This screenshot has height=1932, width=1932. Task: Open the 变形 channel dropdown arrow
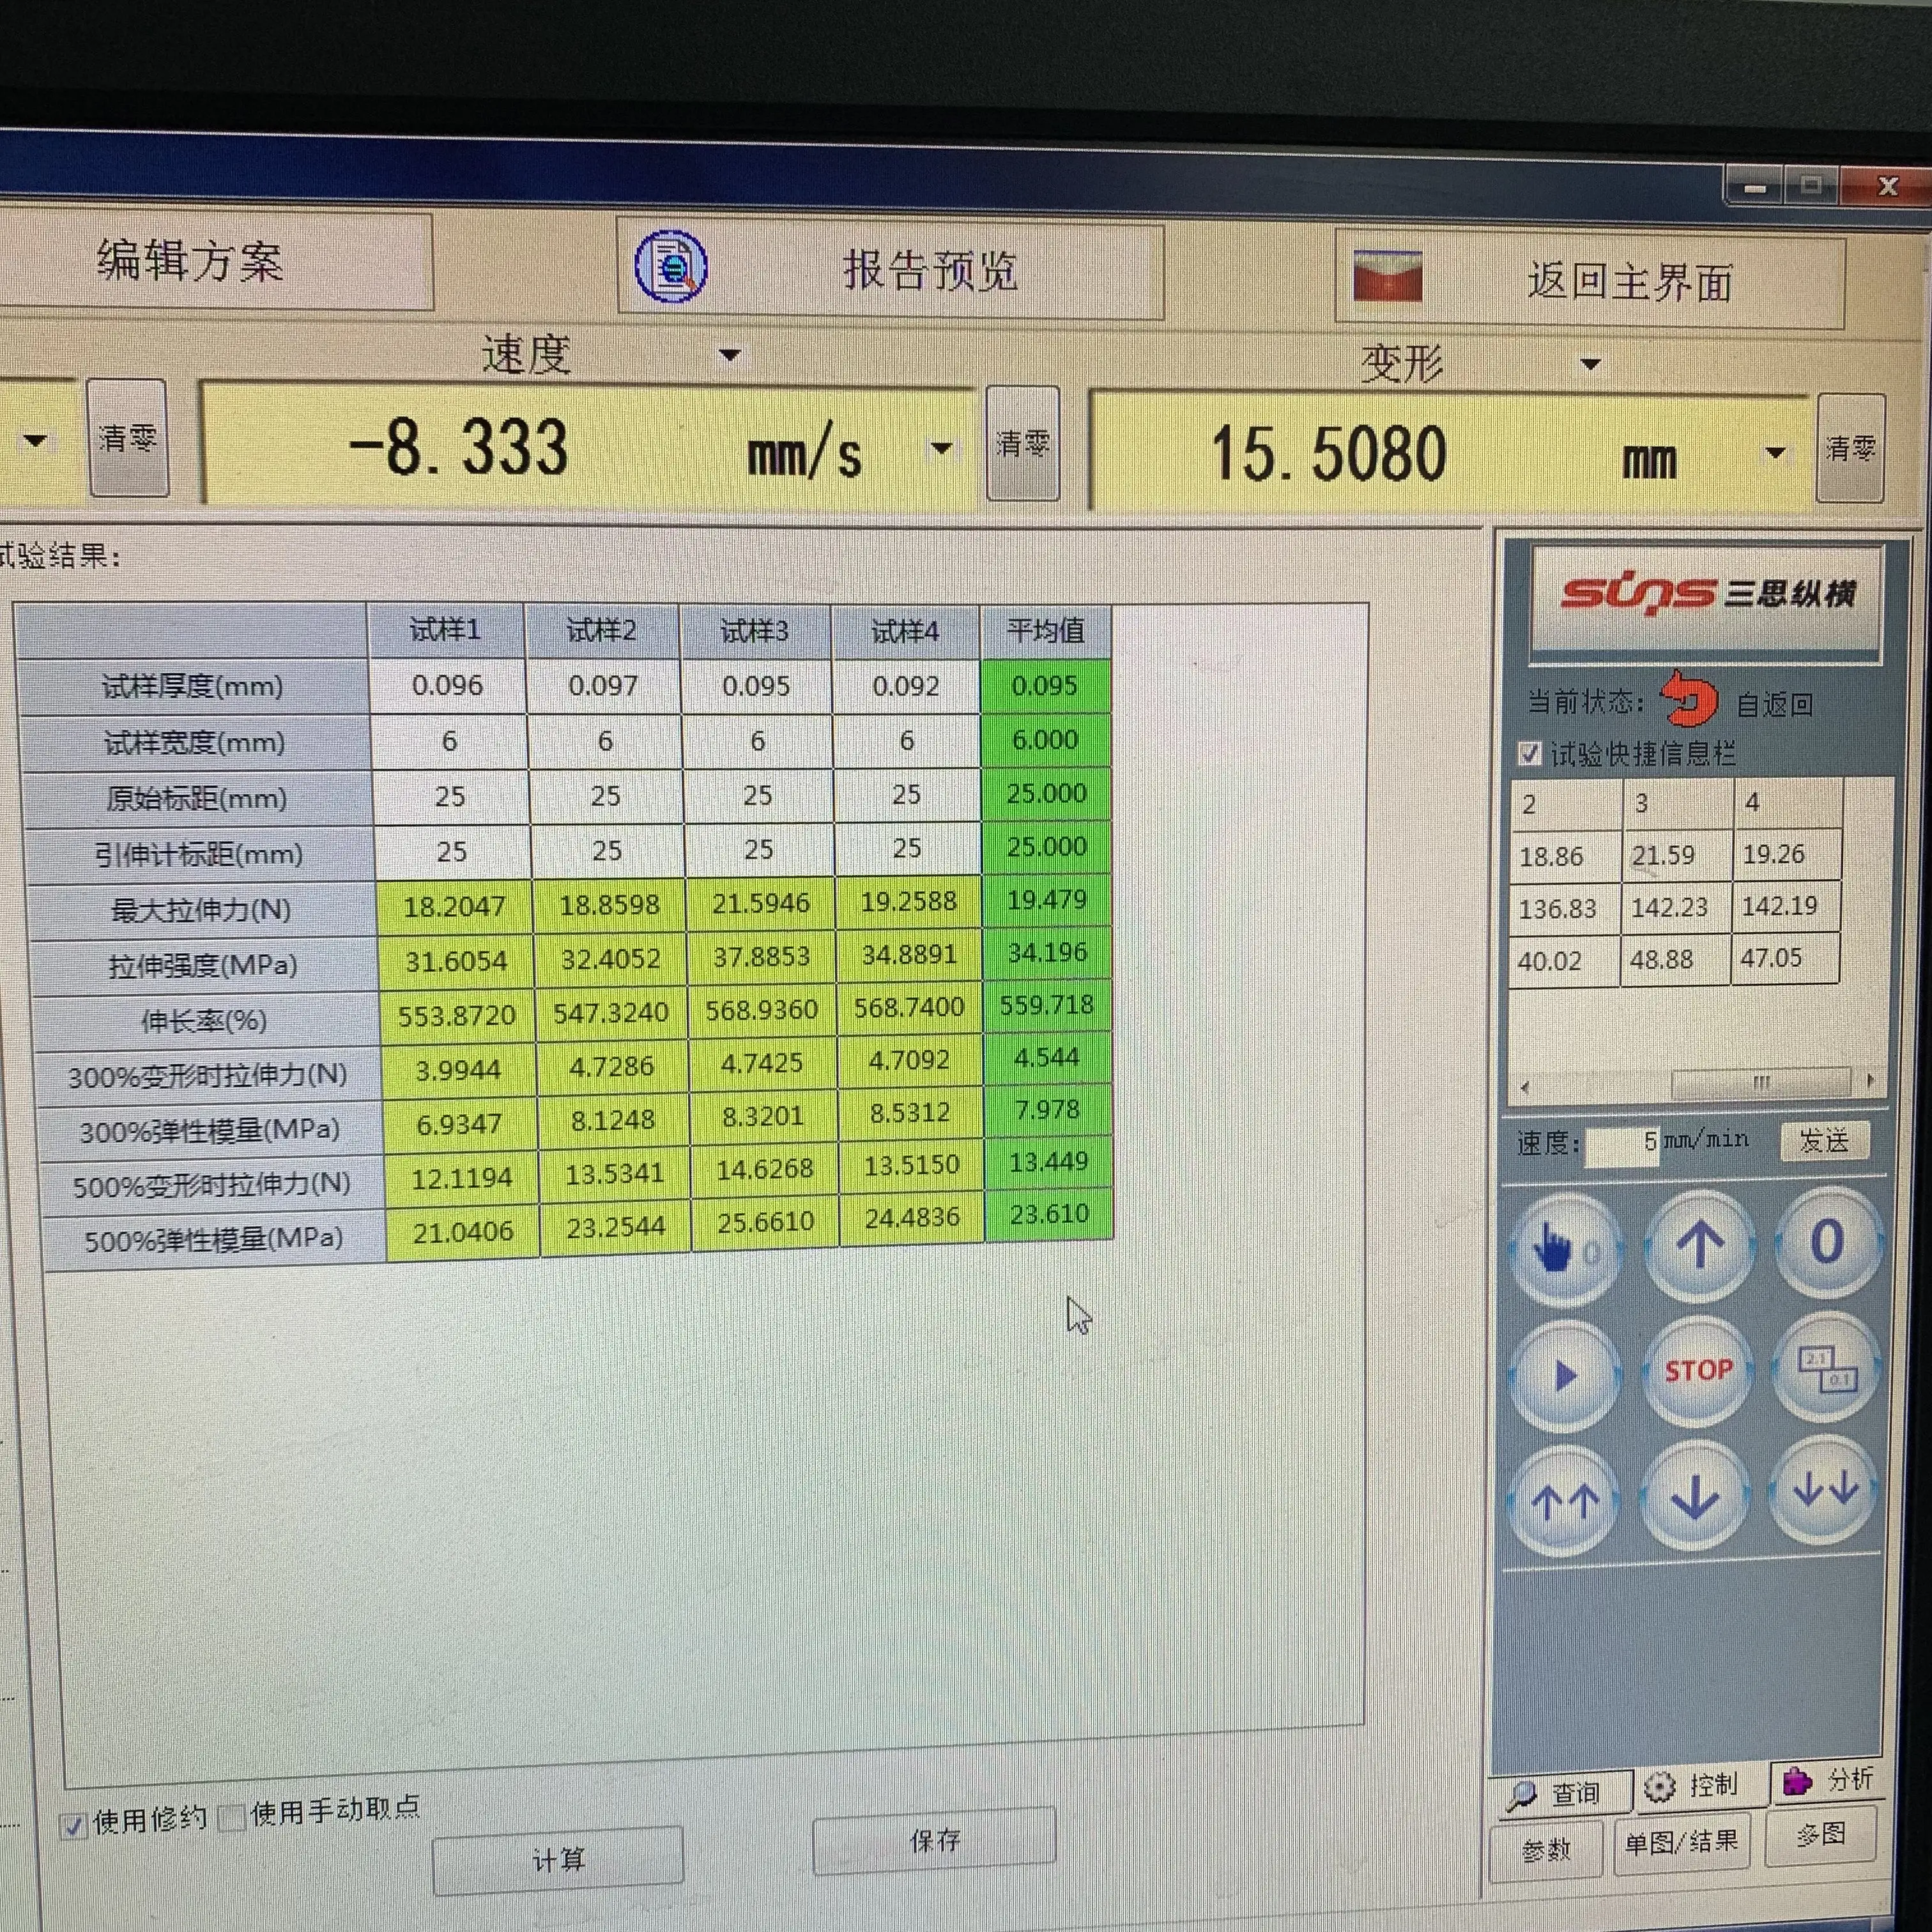pos(1590,364)
